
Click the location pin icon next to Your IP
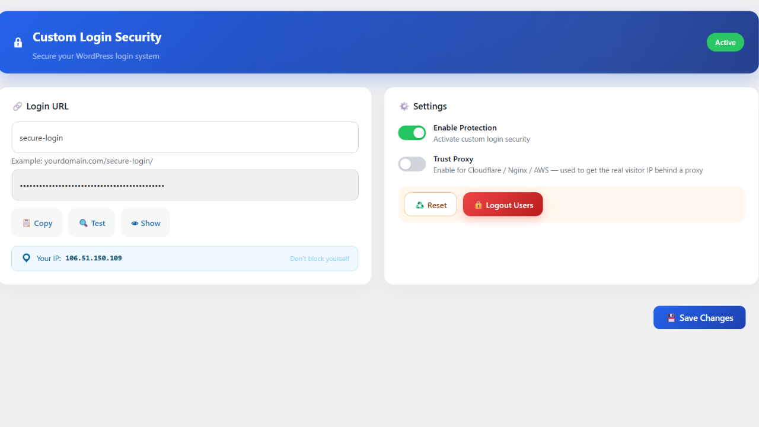pyautogui.click(x=26, y=258)
